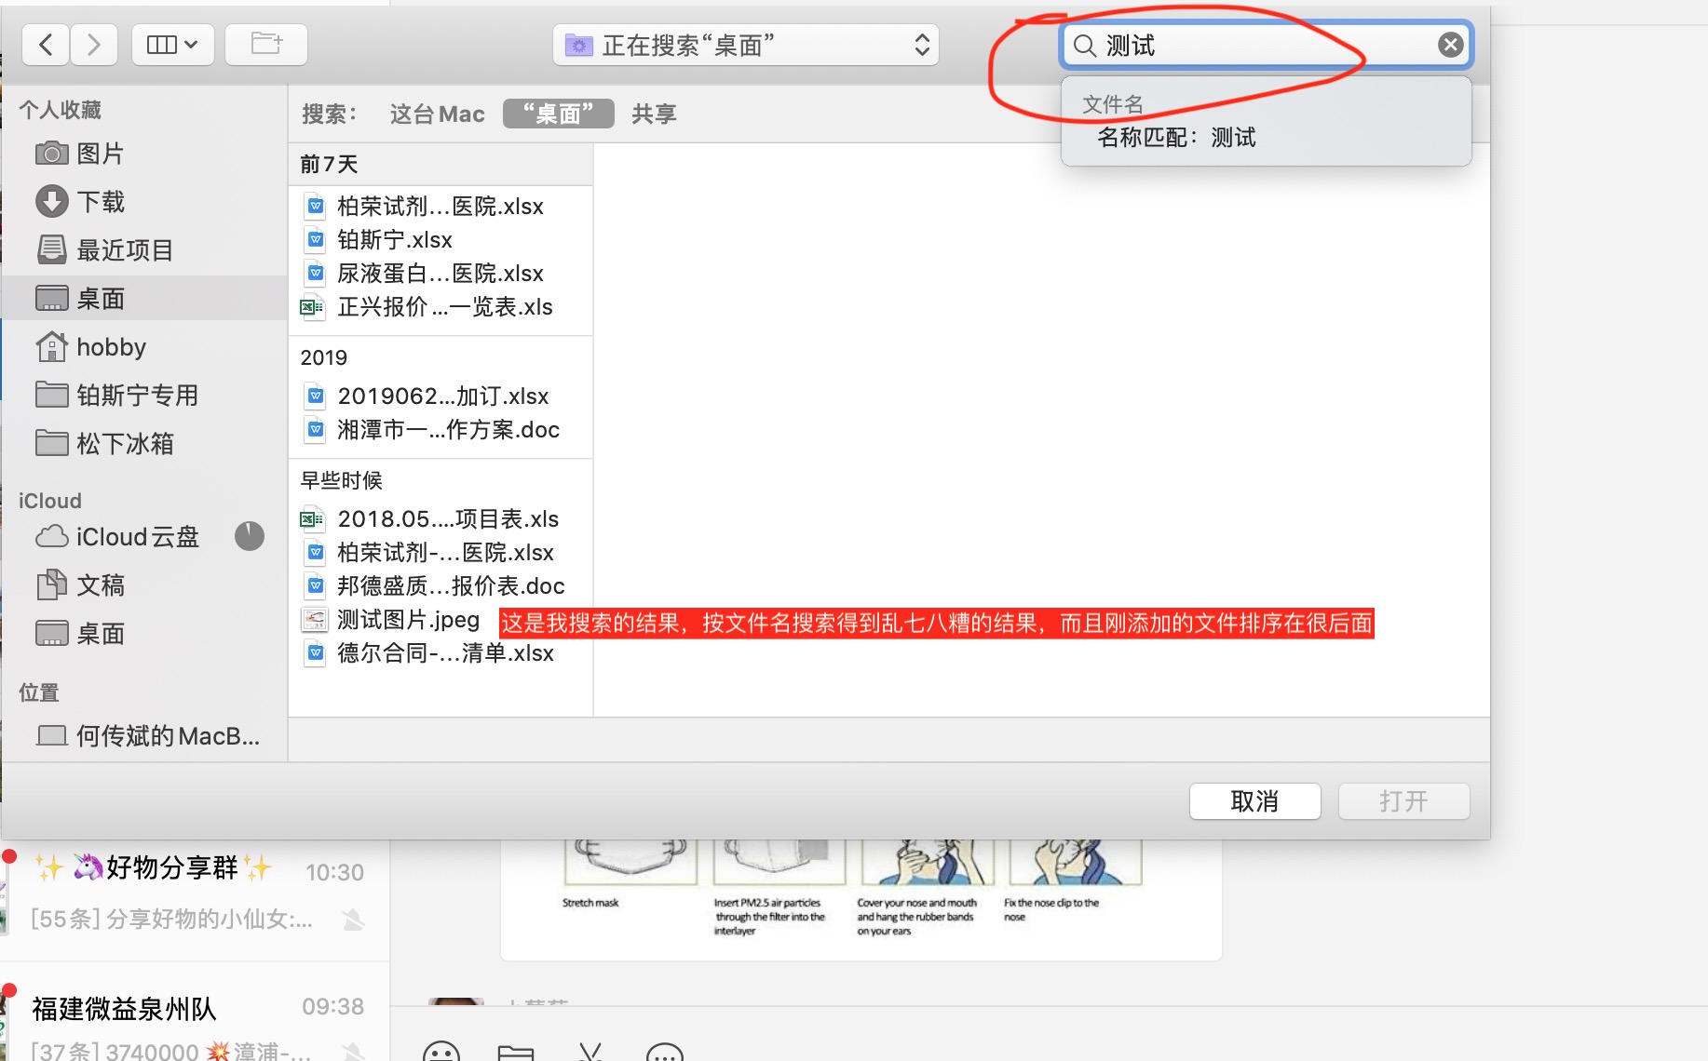Open the 松下冰箱 folder in sidebar
The image size is (1708, 1061).
(x=144, y=444)
